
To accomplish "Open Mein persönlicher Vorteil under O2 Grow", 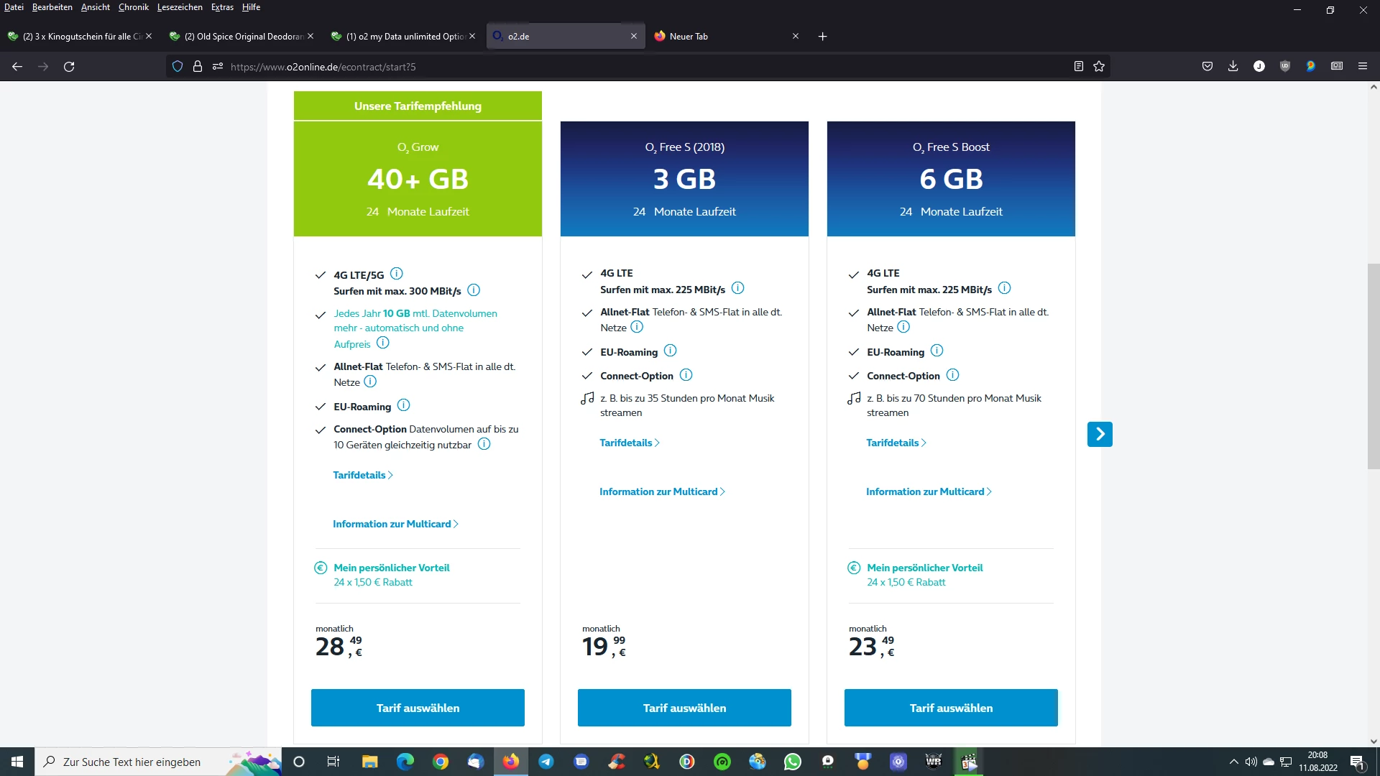I will coord(391,568).
